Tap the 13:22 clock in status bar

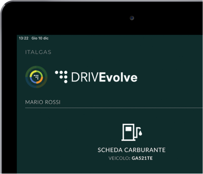coord(24,38)
